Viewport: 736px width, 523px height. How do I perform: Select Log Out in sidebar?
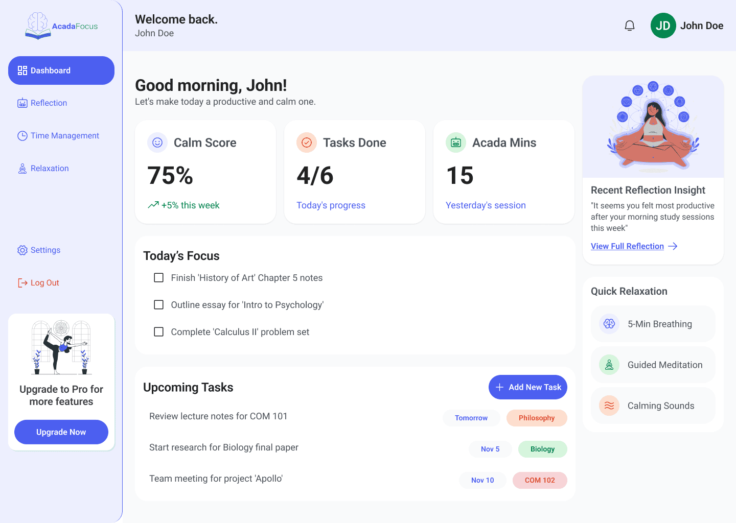[61, 283]
